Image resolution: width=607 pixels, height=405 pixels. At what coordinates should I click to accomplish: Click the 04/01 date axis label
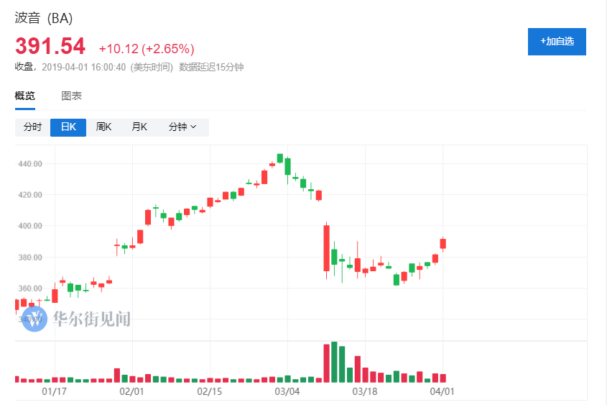[442, 392]
